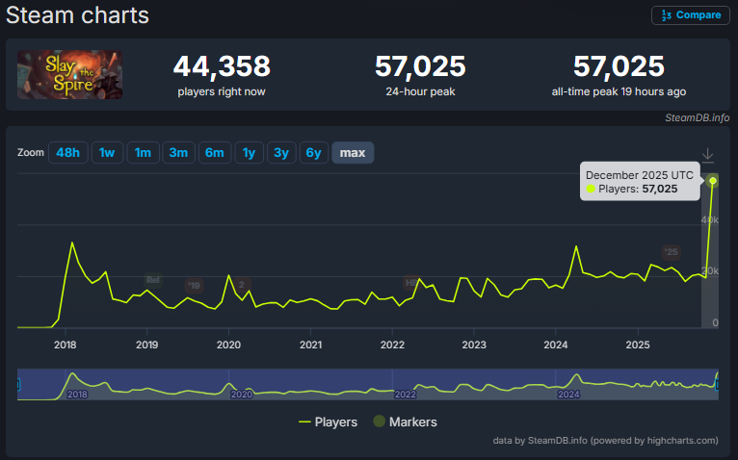Set zoom to 6y
The image size is (738, 460).
(313, 153)
